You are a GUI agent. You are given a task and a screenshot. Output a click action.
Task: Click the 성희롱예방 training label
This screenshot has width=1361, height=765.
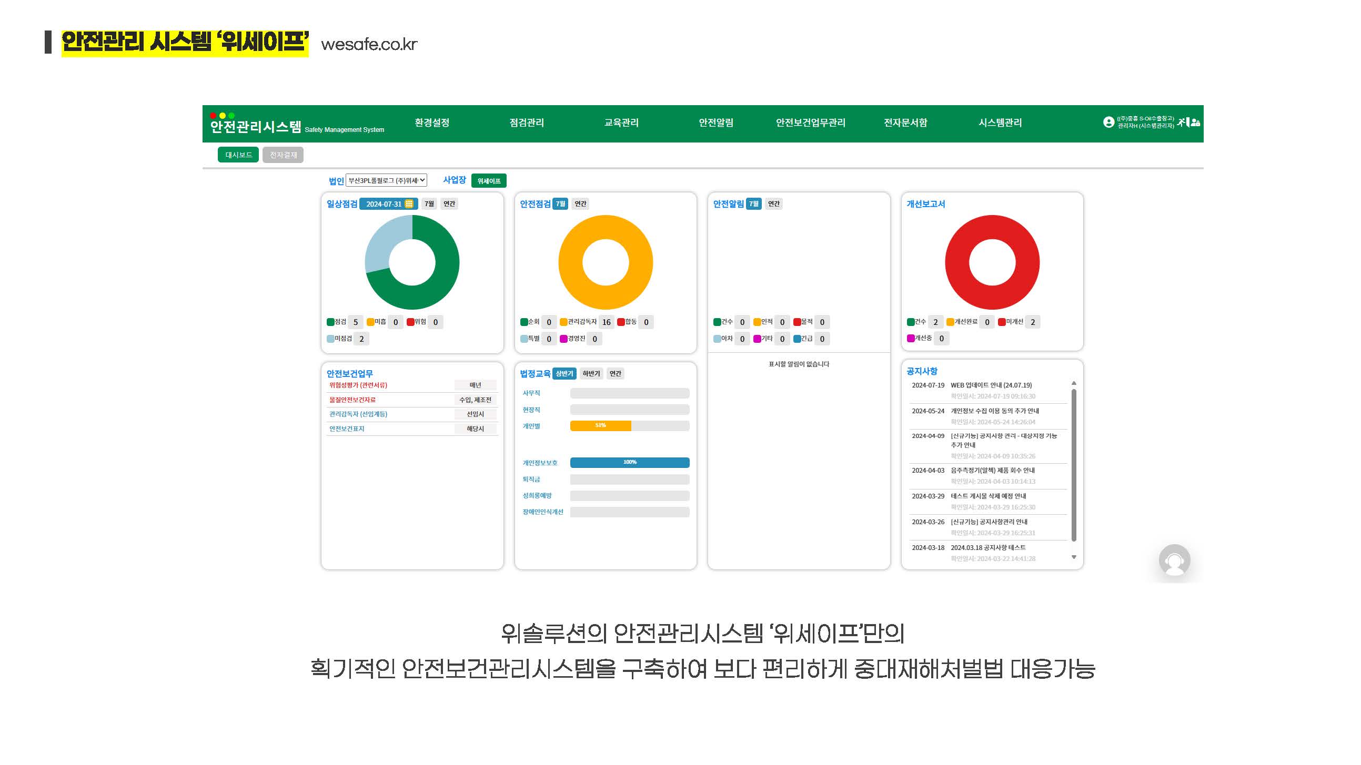[537, 496]
